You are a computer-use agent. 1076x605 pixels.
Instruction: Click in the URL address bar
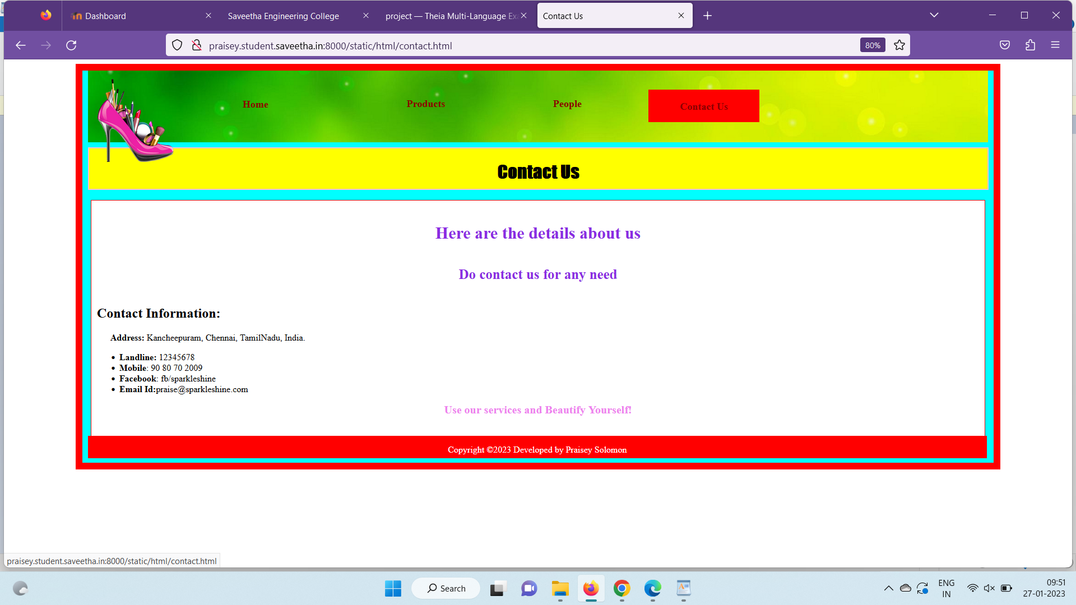coord(504,46)
